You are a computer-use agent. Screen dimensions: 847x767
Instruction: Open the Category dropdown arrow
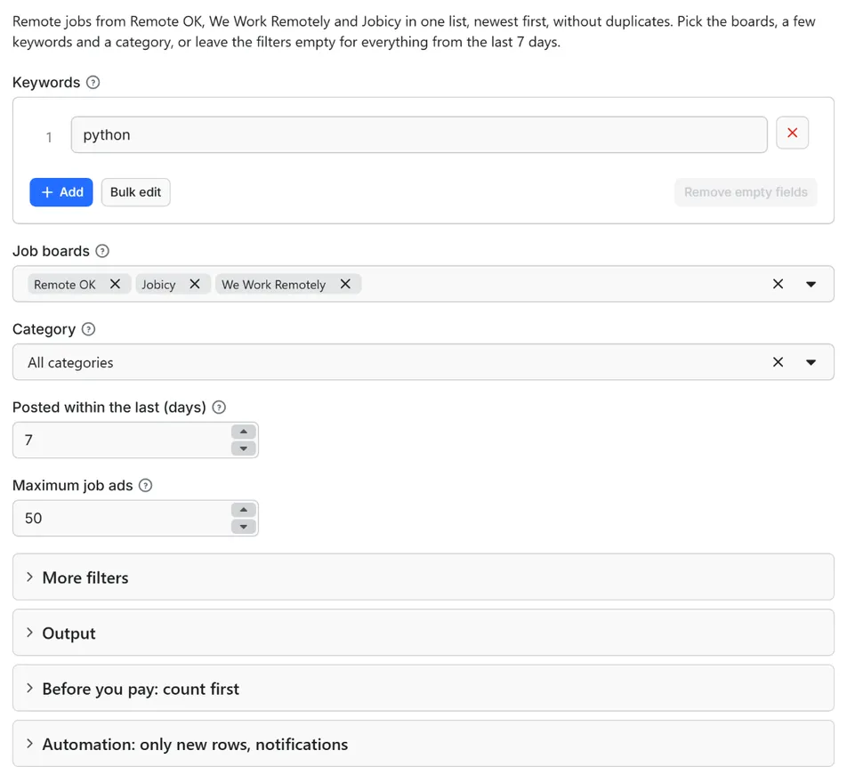(811, 362)
